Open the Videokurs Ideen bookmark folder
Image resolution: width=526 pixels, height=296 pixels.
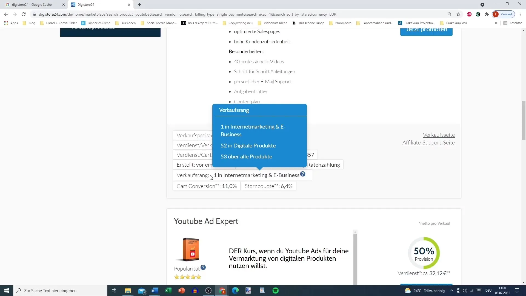click(273, 23)
